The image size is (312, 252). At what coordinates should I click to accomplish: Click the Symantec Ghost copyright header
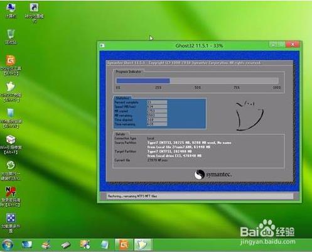pyautogui.click(x=184, y=63)
